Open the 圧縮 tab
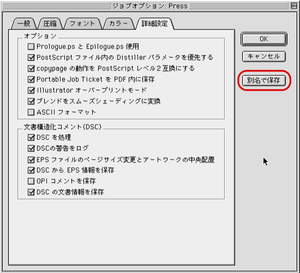The width and height of the screenshot is (300, 273). point(50,24)
